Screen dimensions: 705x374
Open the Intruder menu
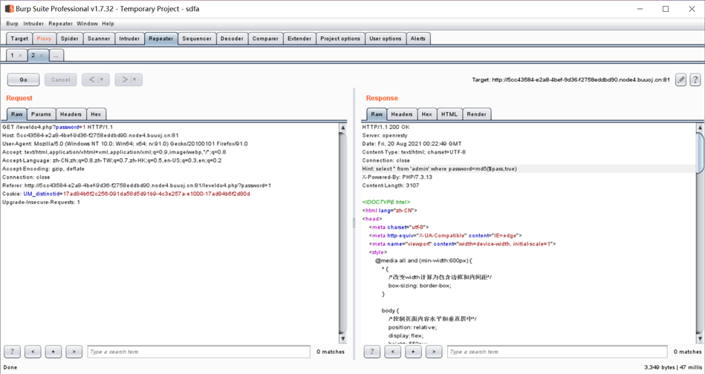coord(33,24)
